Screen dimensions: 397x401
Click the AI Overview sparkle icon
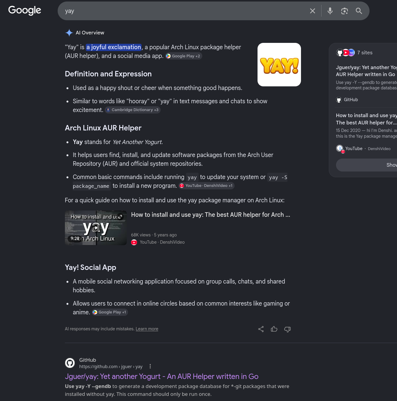point(69,33)
